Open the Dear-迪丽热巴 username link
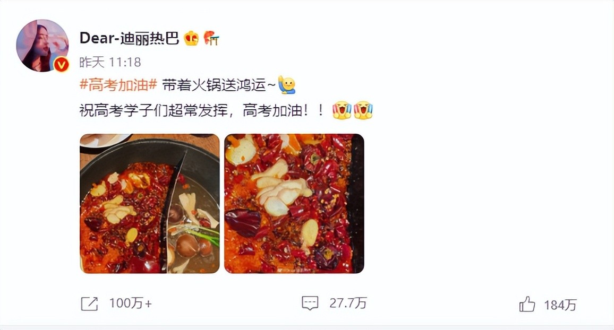 point(129,38)
